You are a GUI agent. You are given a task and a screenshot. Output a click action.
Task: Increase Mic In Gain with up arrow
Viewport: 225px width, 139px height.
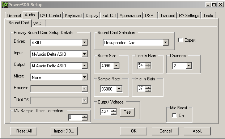point(148,87)
